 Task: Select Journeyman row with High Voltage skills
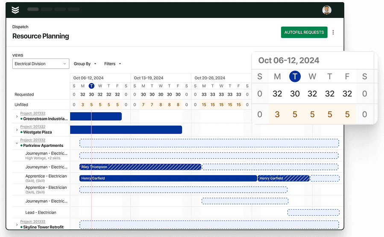pyautogui.click(x=46, y=155)
